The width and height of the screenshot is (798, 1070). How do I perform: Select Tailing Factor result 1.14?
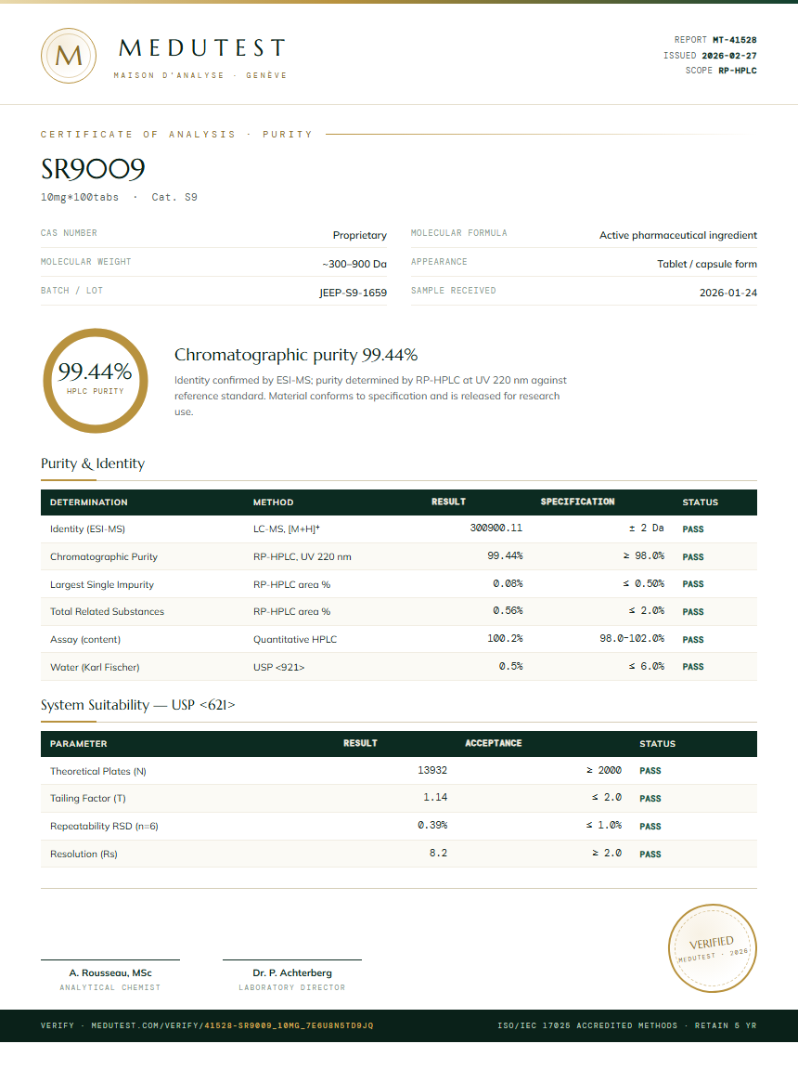[435, 798]
